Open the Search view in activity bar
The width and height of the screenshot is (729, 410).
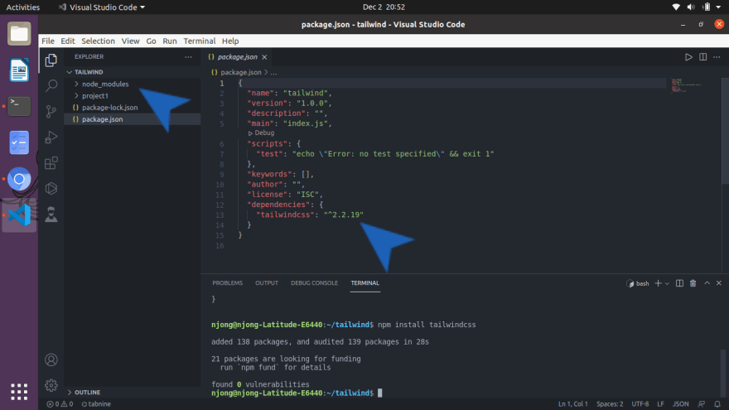(x=51, y=85)
